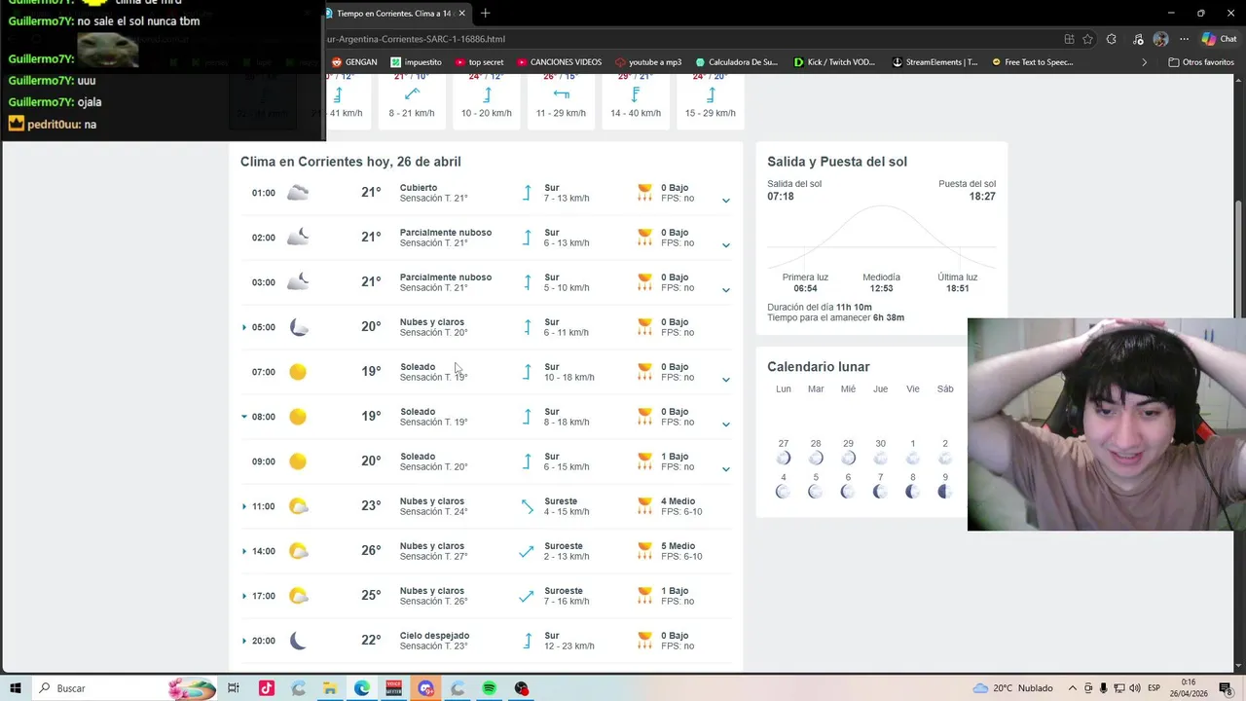This screenshot has width=1246, height=701.
Task: Click the 14 - 40 km/h forecast day card
Action: coord(636,101)
